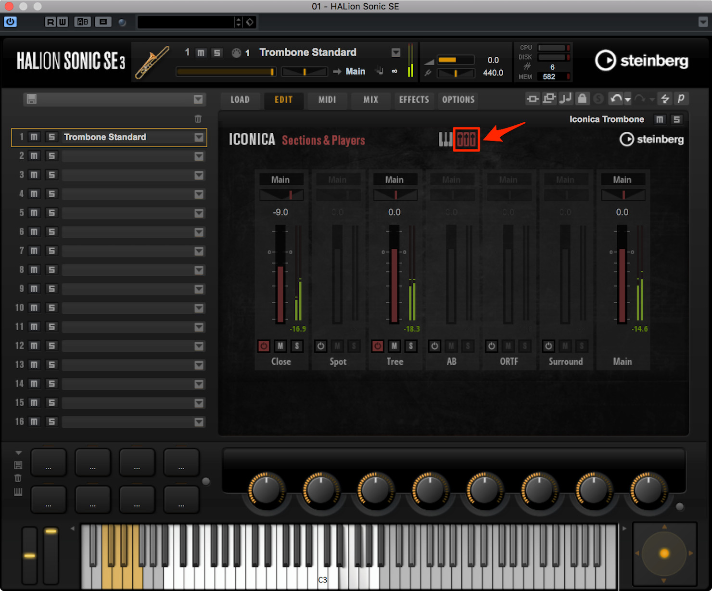Click the C3 key on keyboard

pos(323,576)
